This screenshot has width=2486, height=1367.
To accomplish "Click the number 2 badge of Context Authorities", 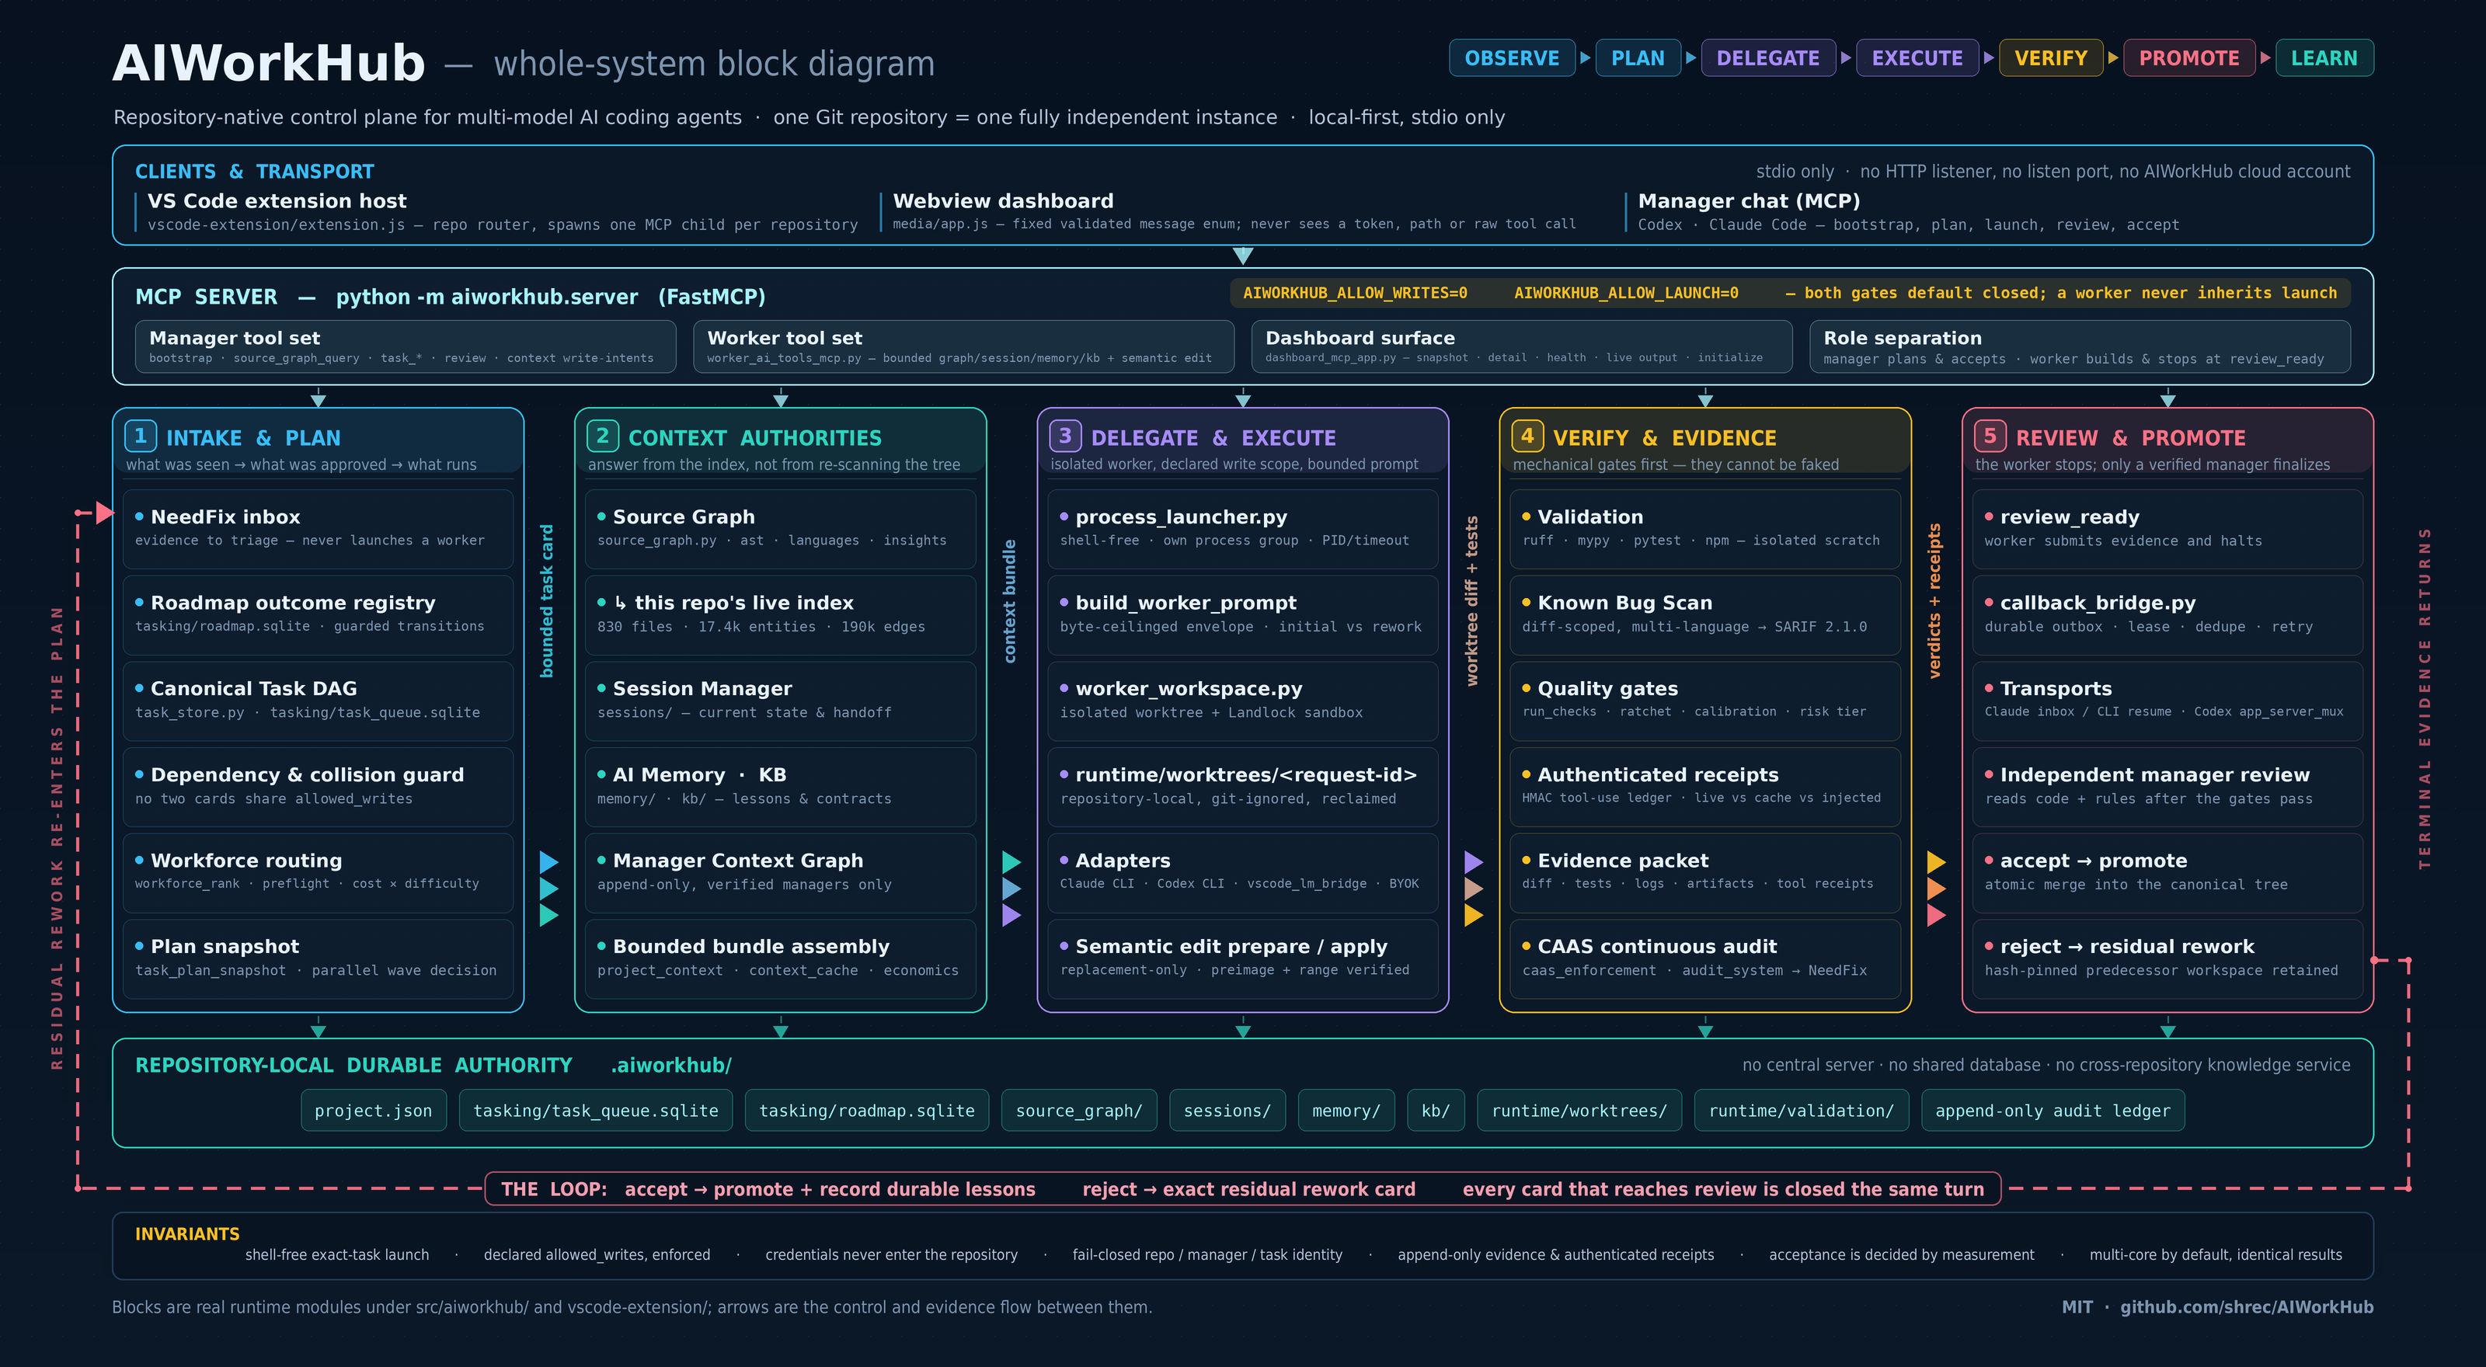I will click(x=603, y=436).
